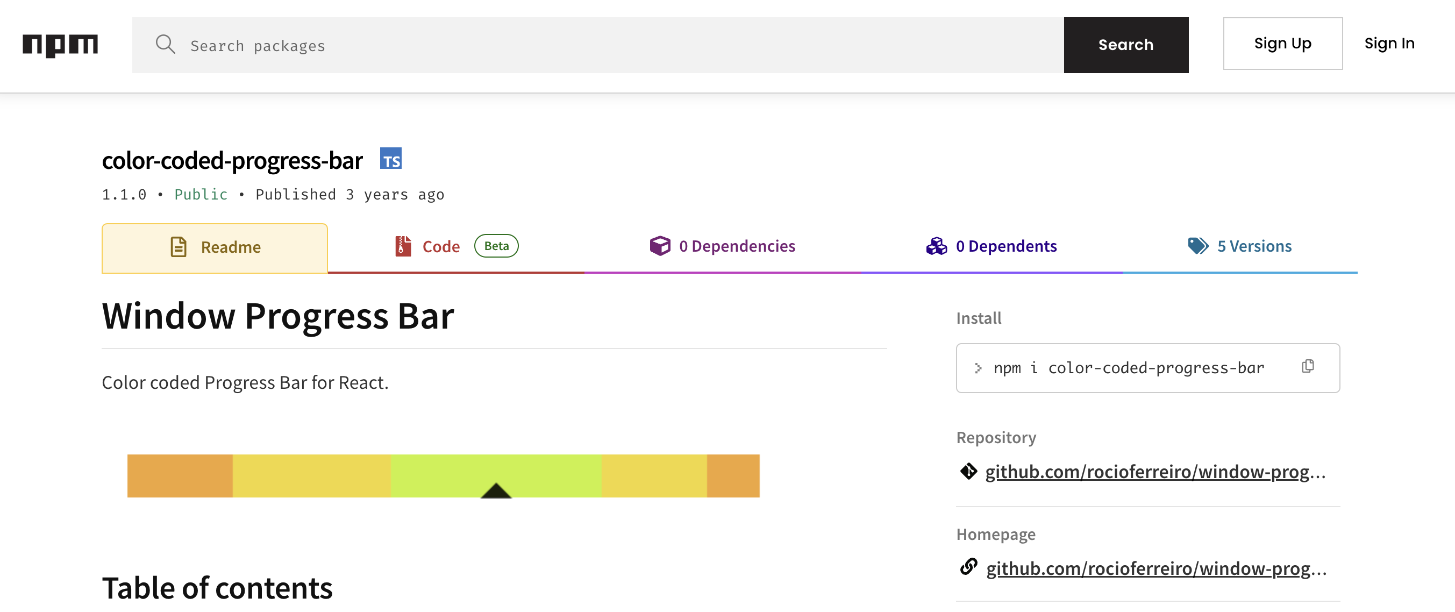1455x612 pixels.
Task: Click the version 1.1.0 text
Action: point(124,194)
